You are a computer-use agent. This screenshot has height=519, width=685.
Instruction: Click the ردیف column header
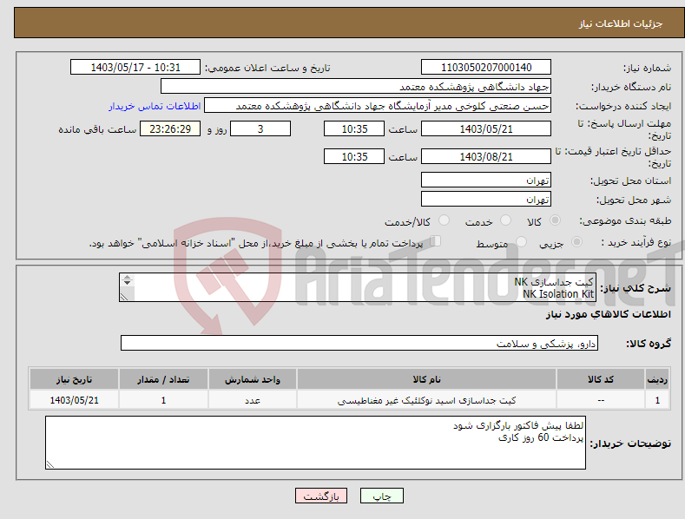tap(657, 379)
